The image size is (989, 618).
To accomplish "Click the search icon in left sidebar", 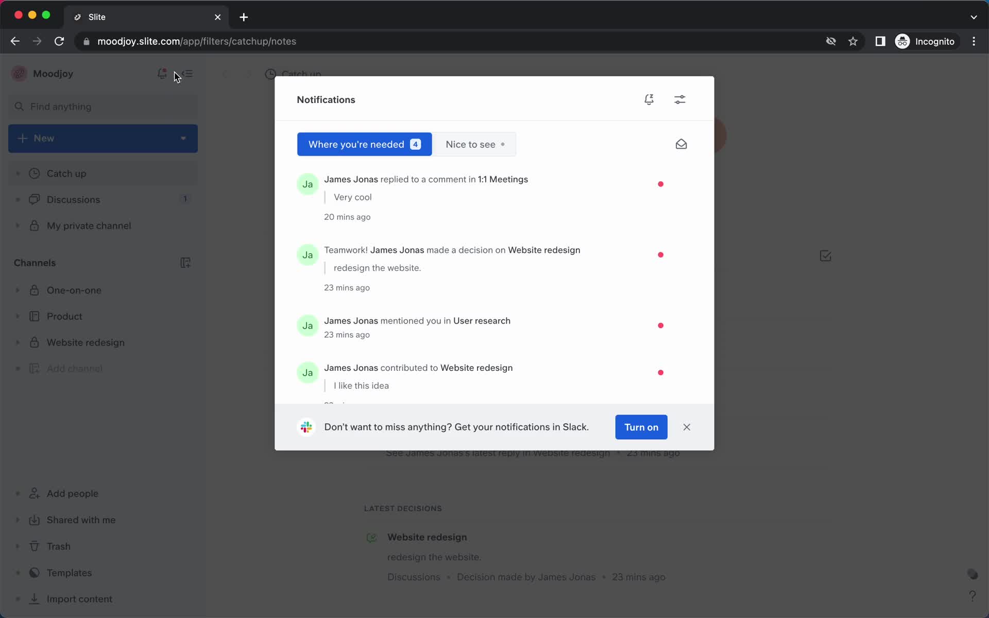I will pos(19,106).
